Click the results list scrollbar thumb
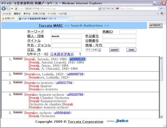The height and width of the screenshot is (128, 167). click(162, 71)
